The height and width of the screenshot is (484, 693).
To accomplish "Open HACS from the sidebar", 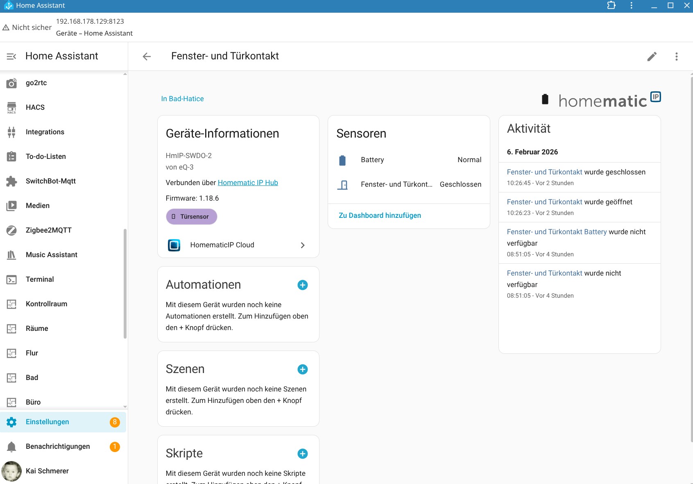I will [35, 107].
